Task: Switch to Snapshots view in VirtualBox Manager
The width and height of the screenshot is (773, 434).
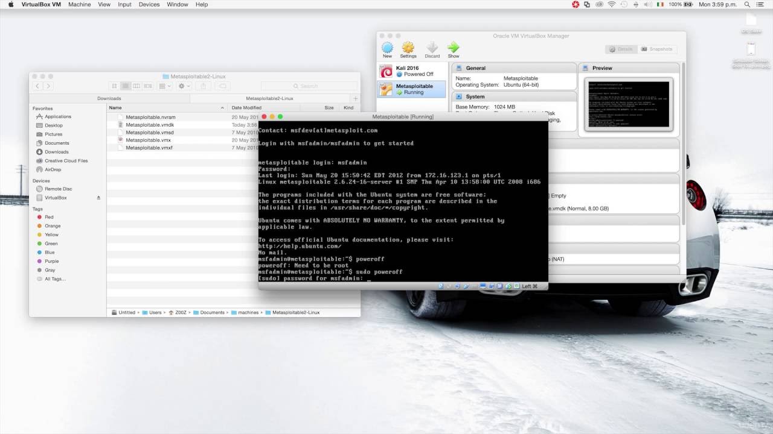Action: (x=656, y=49)
